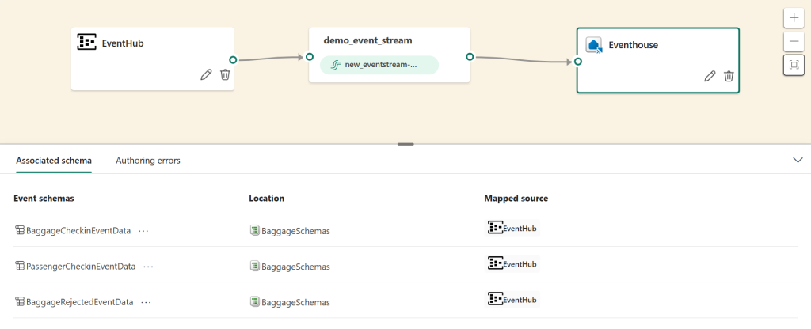Click the EventHub node icon
811x329 pixels.
tap(86, 43)
